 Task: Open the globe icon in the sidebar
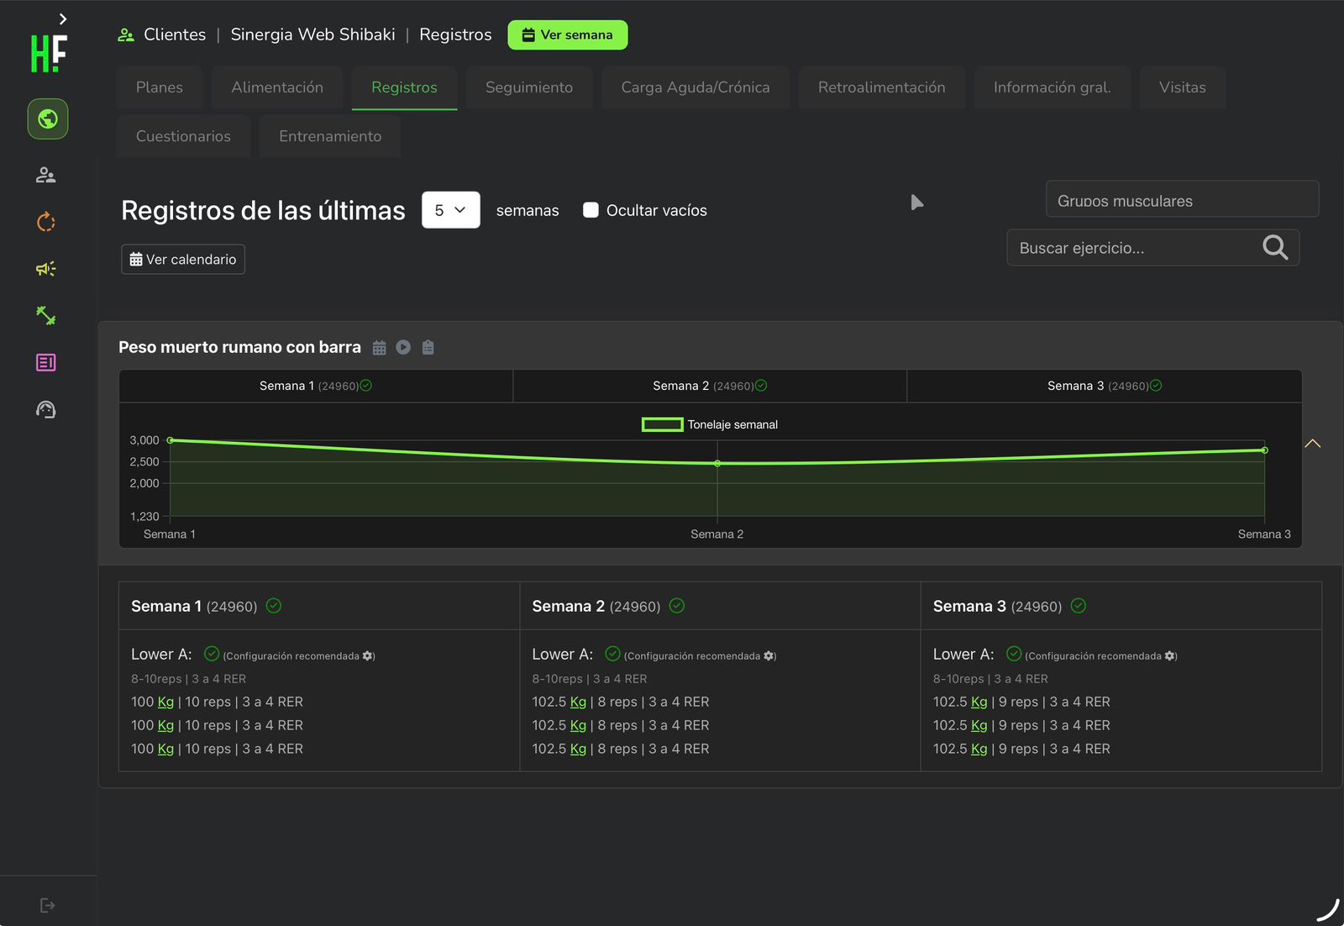point(48,118)
